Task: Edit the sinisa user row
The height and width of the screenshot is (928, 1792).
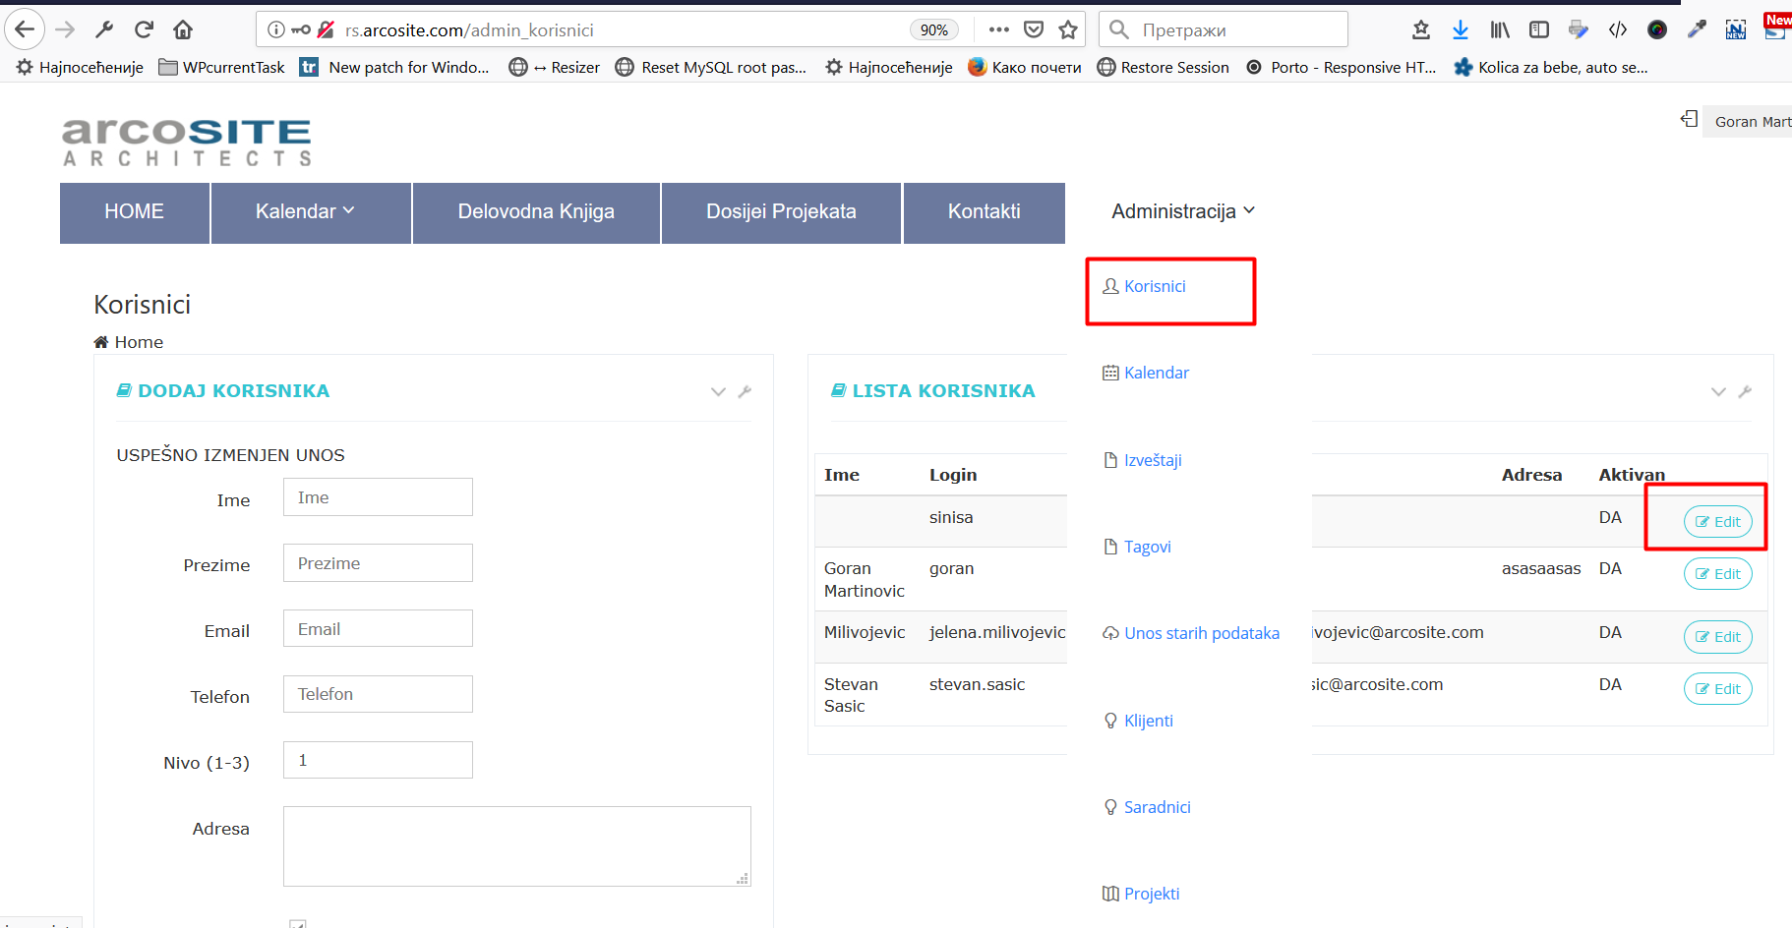Action: click(x=1718, y=522)
